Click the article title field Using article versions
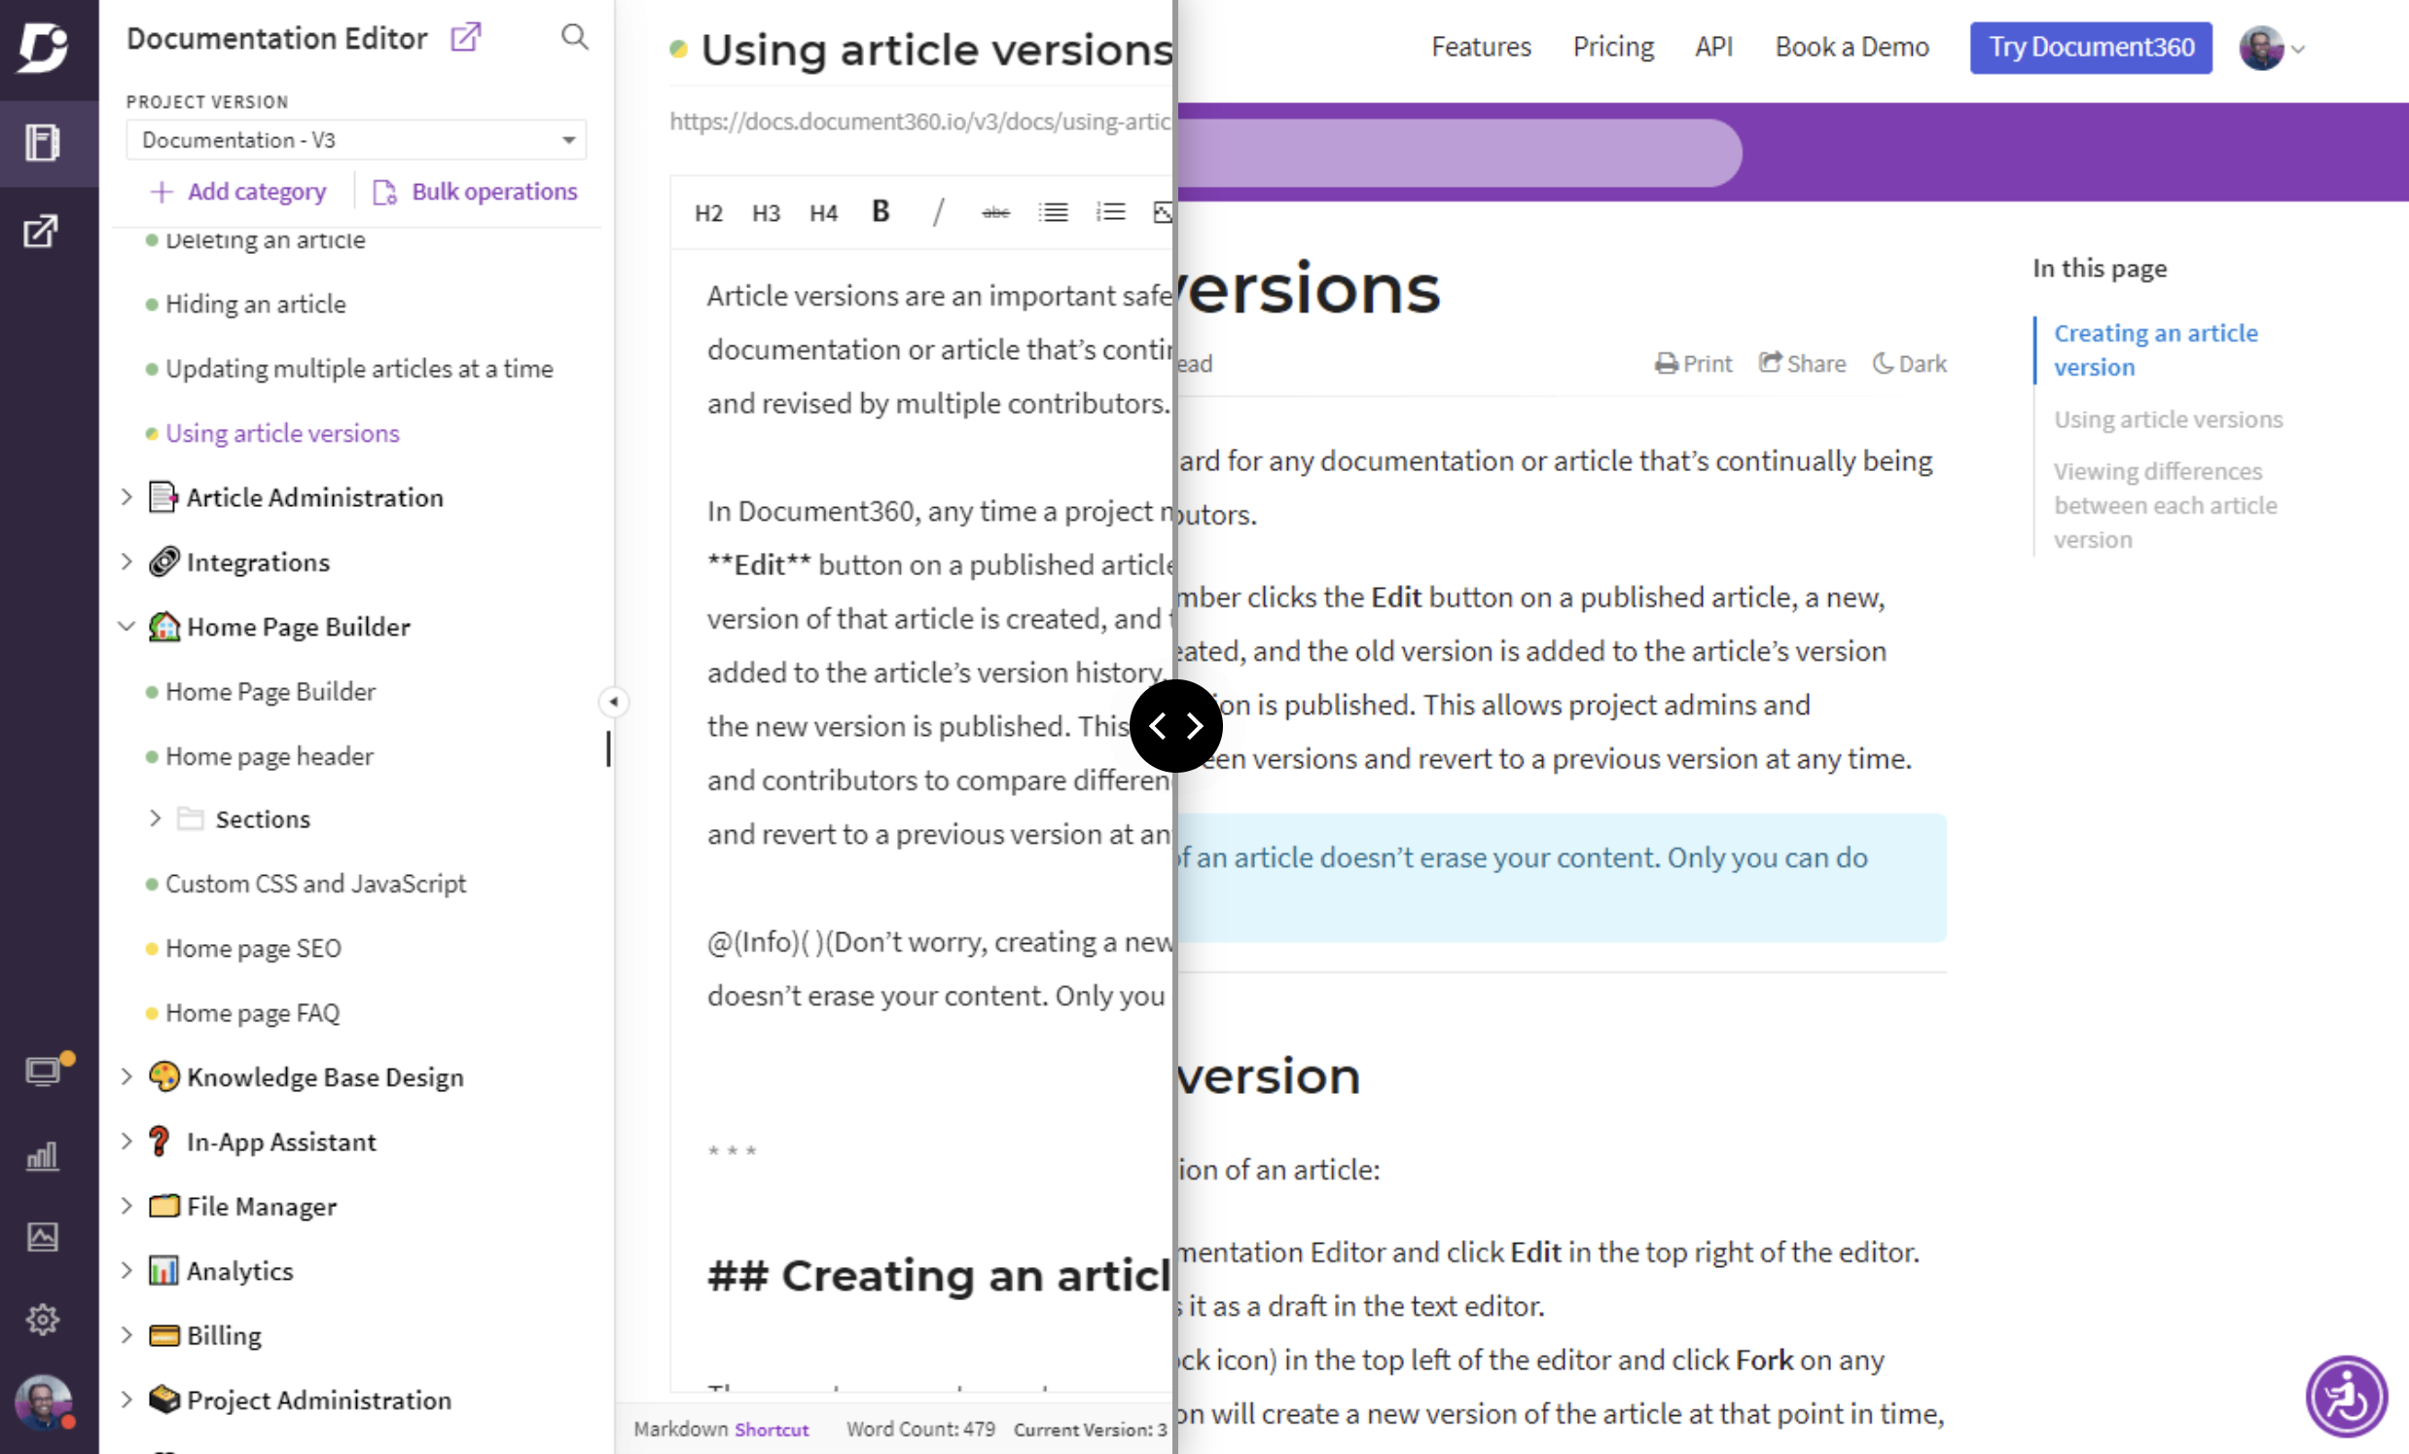The height and width of the screenshot is (1454, 2409). 936,49
